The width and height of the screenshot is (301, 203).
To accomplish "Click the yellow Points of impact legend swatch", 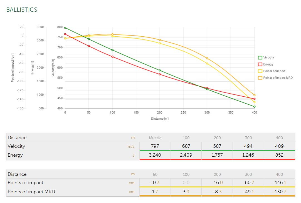I will coord(260,71).
